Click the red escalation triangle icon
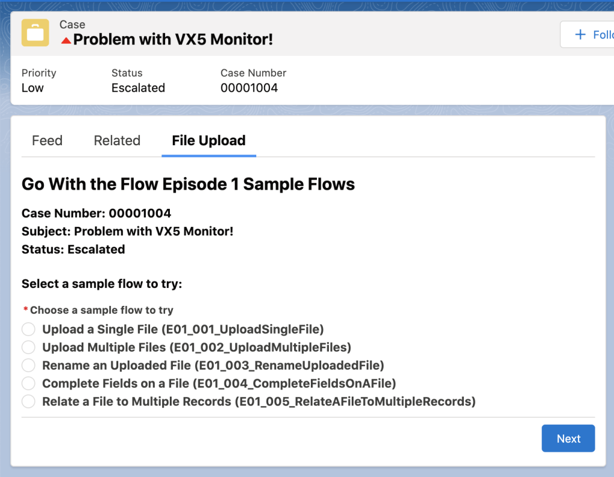The image size is (614, 477). (67, 41)
